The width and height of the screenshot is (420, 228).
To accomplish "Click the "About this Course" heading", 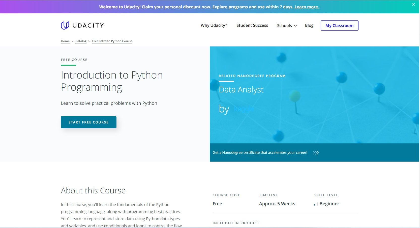I will click(93, 191).
